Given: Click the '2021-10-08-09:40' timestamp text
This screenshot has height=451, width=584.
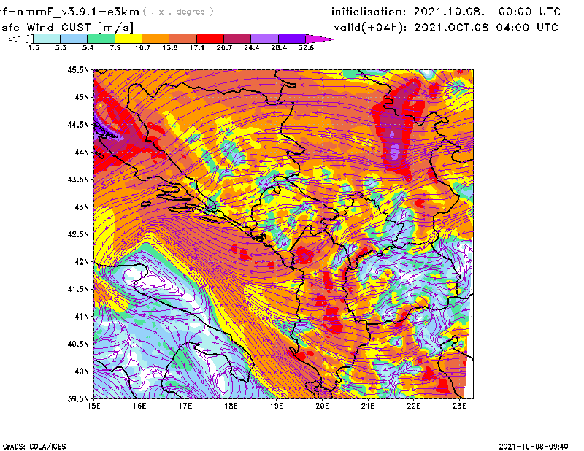Looking at the screenshot, I should [x=534, y=447].
